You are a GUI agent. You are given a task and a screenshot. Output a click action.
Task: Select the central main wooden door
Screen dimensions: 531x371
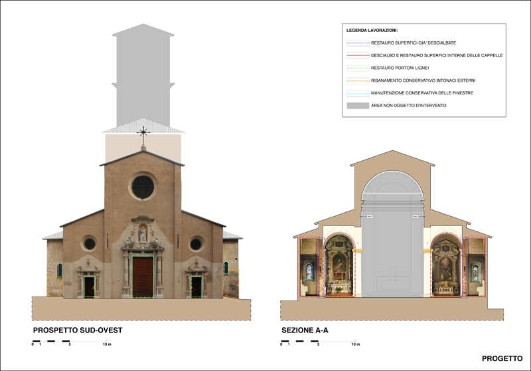pos(143,277)
